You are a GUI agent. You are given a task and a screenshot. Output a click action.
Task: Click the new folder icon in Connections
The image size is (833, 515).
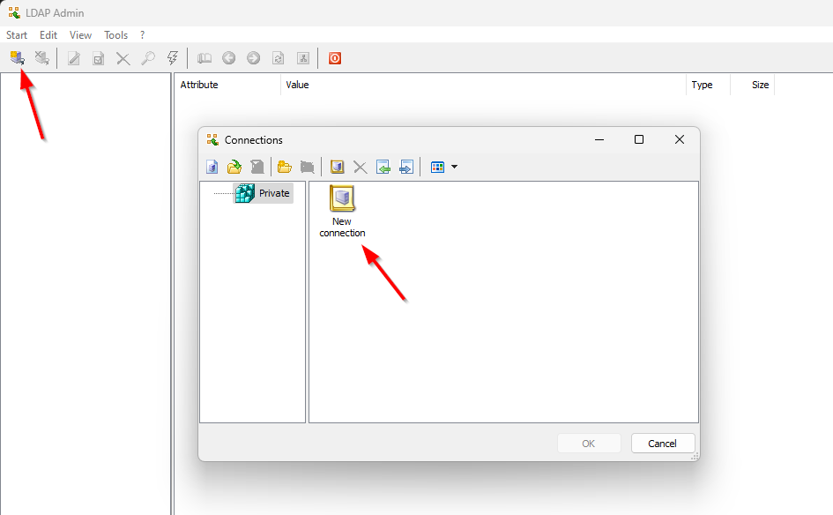pos(284,167)
